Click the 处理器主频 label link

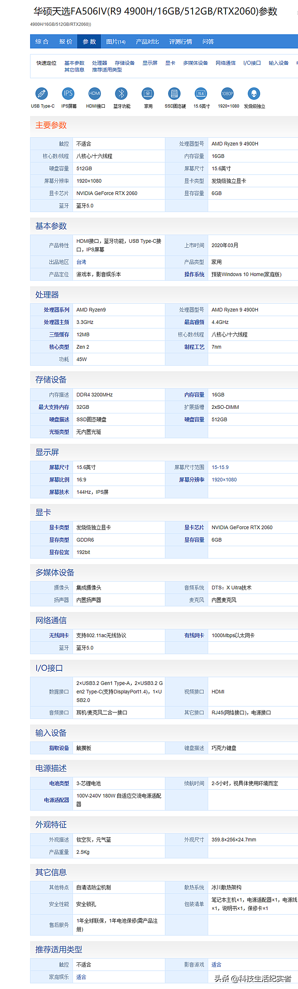[56, 322]
